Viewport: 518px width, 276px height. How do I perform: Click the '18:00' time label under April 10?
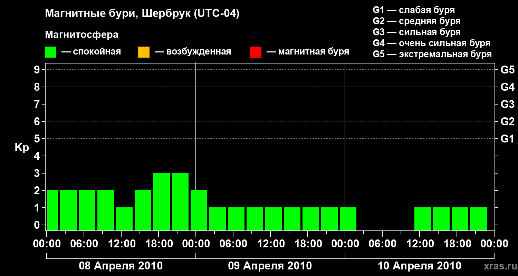(457, 244)
